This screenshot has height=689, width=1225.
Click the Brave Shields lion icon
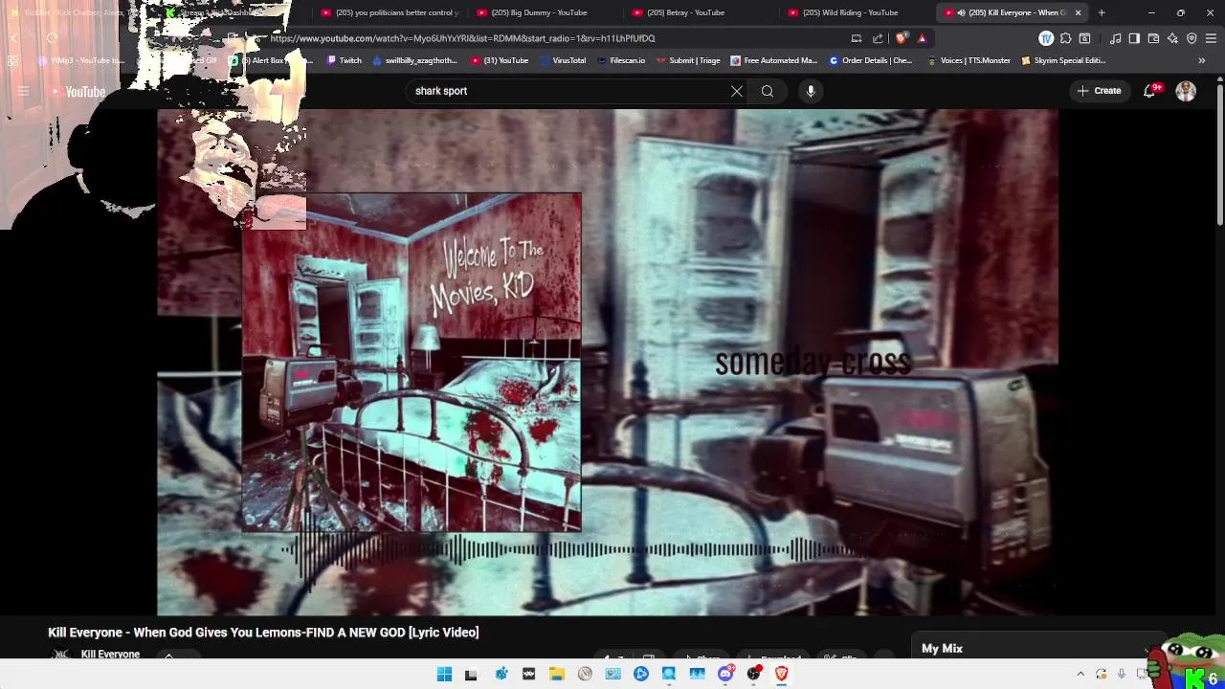point(901,38)
